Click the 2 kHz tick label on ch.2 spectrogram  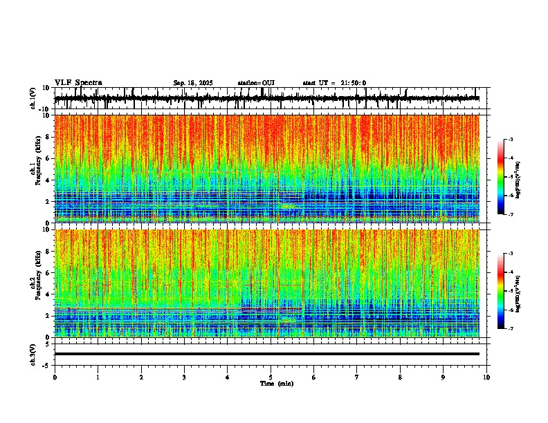pyautogui.click(x=48, y=316)
